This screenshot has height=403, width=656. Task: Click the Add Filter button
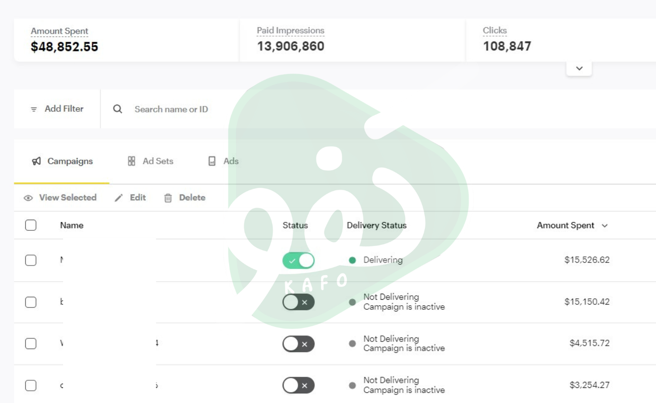coord(64,109)
